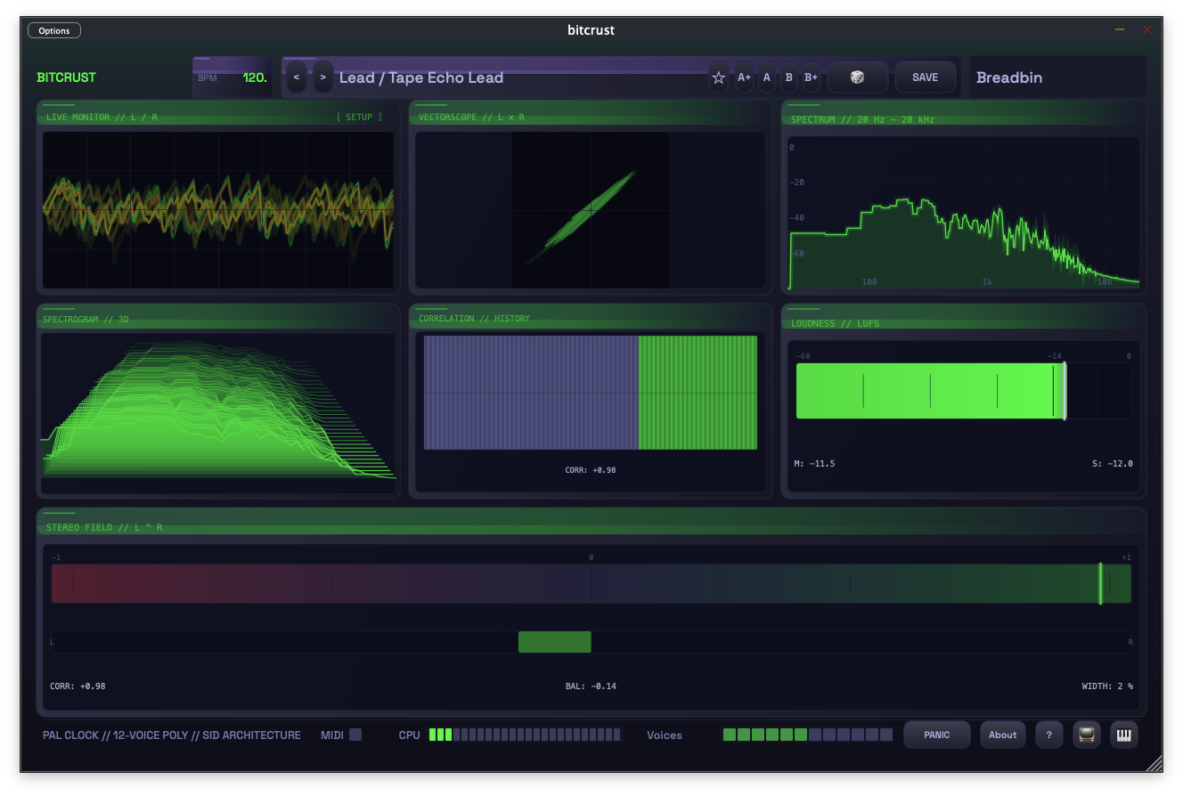
Task: Select preset slot A+
Action: (x=744, y=77)
